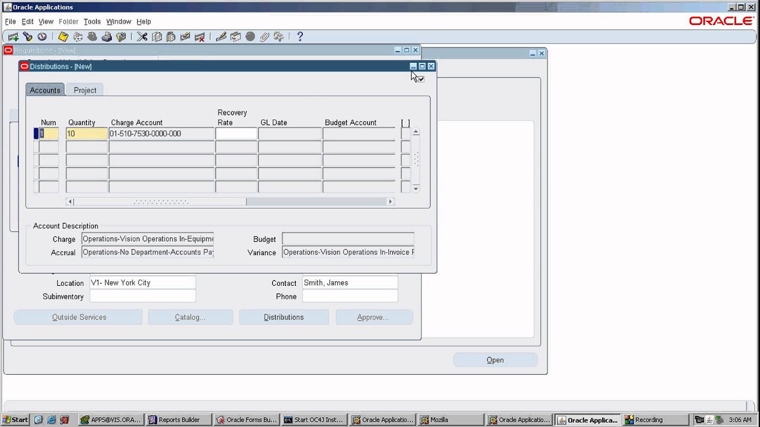Screen dimensions: 760x427
Task: Click the Open button at the bottom
Action: point(495,360)
